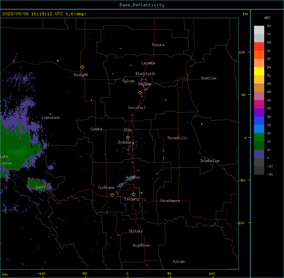Click the Olds town label
The image size is (284, 278).
(128, 130)
